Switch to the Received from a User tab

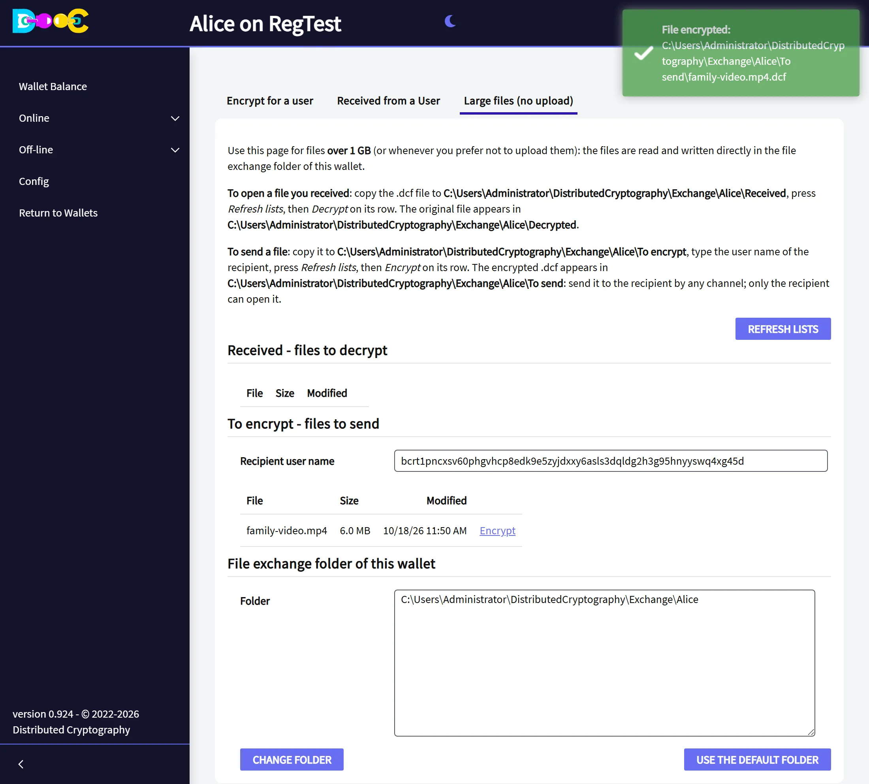pos(388,101)
